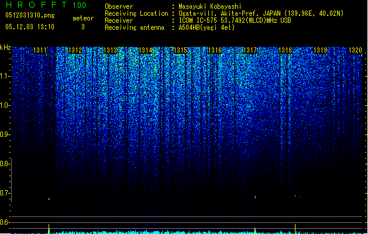Click the Receiver label

pyautogui.click(x=119, y=20)
